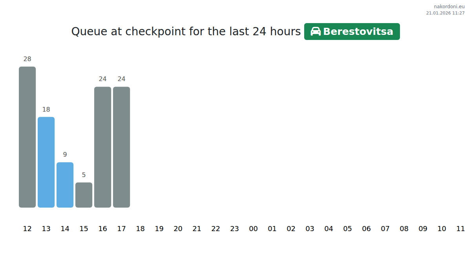The image size is (471, 255).
Task: Select the hour 11 axis label
Action: point(460,229)
